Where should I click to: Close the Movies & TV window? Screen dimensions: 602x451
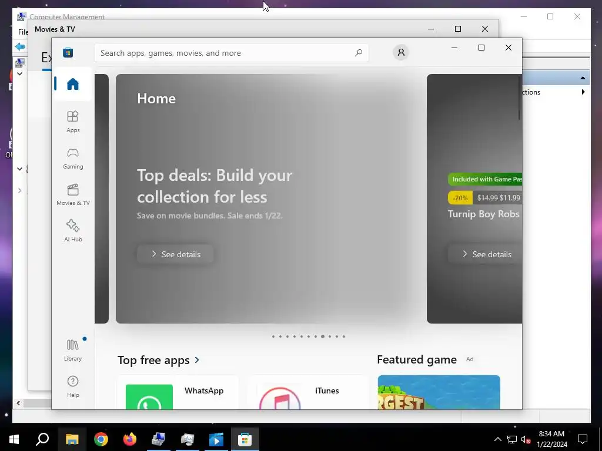pos(485,29)
